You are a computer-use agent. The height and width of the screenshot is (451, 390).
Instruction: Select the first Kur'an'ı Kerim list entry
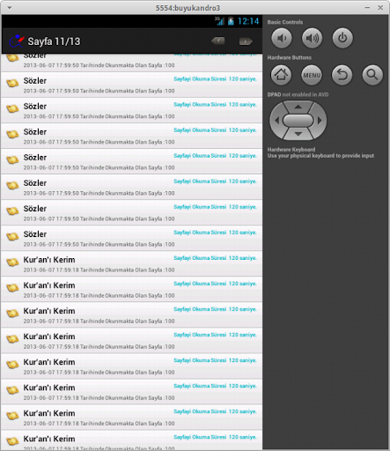tap(131, 263)
